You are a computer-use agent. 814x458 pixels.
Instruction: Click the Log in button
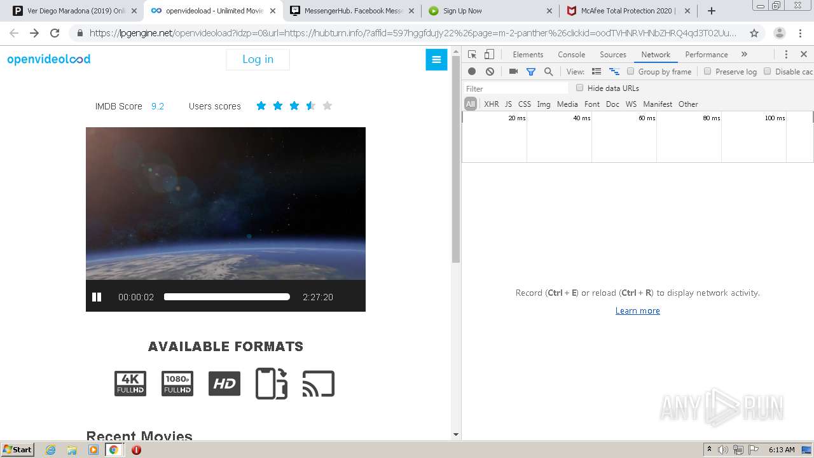click(258, 59)
